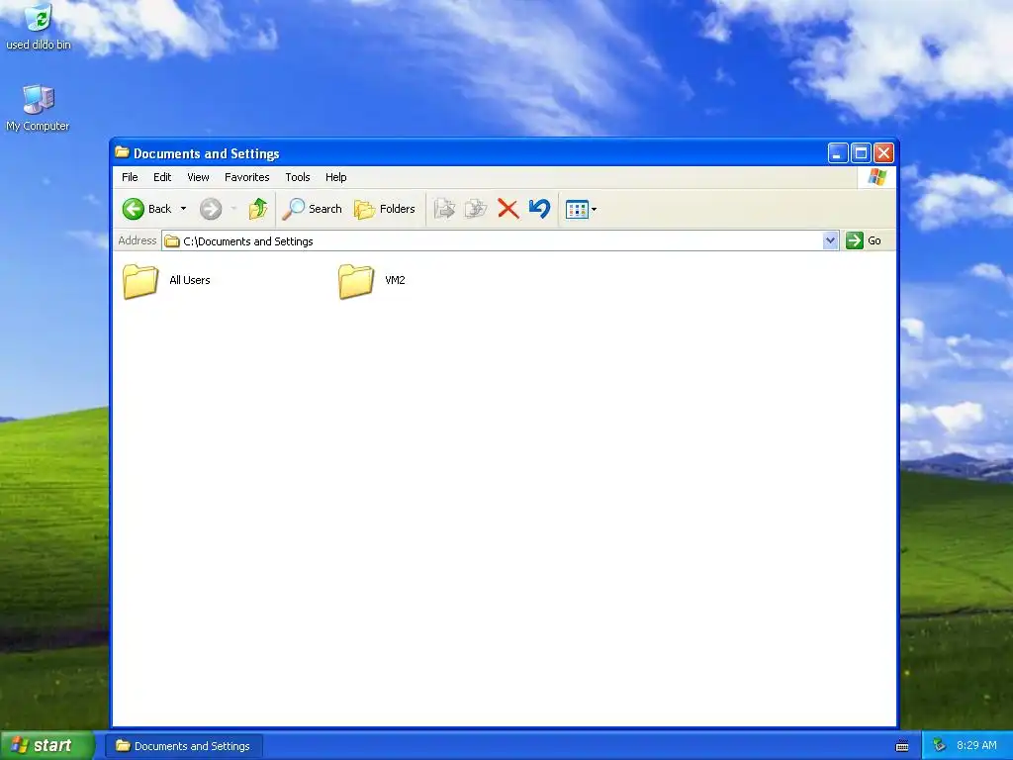Image resolution: width=1013 pixels, height=760 pixels.
Task: Close the Documents and Settings window
Action: point(883,153)
